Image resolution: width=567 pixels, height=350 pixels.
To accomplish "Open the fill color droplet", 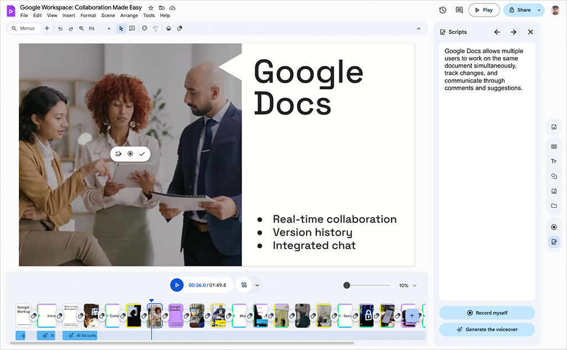I will coord(168,28).
